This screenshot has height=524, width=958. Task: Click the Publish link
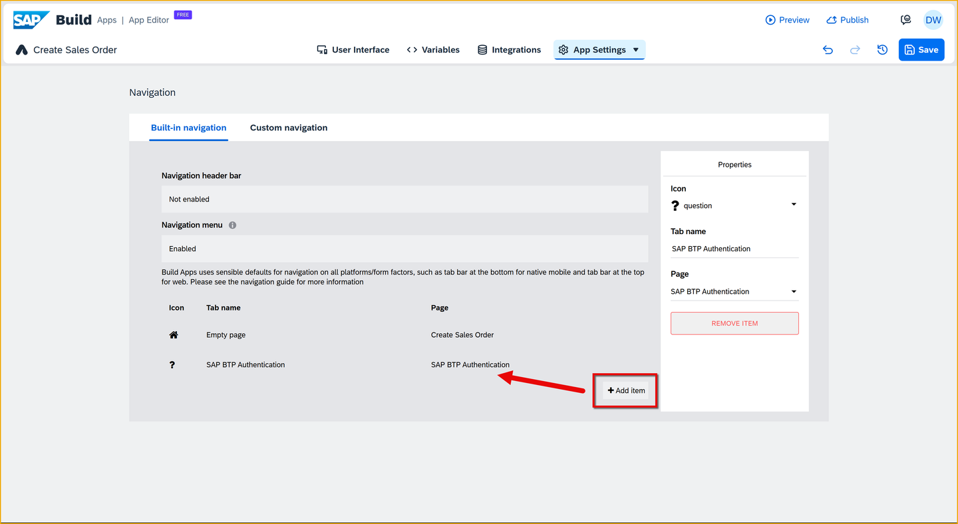coord(848,20)
